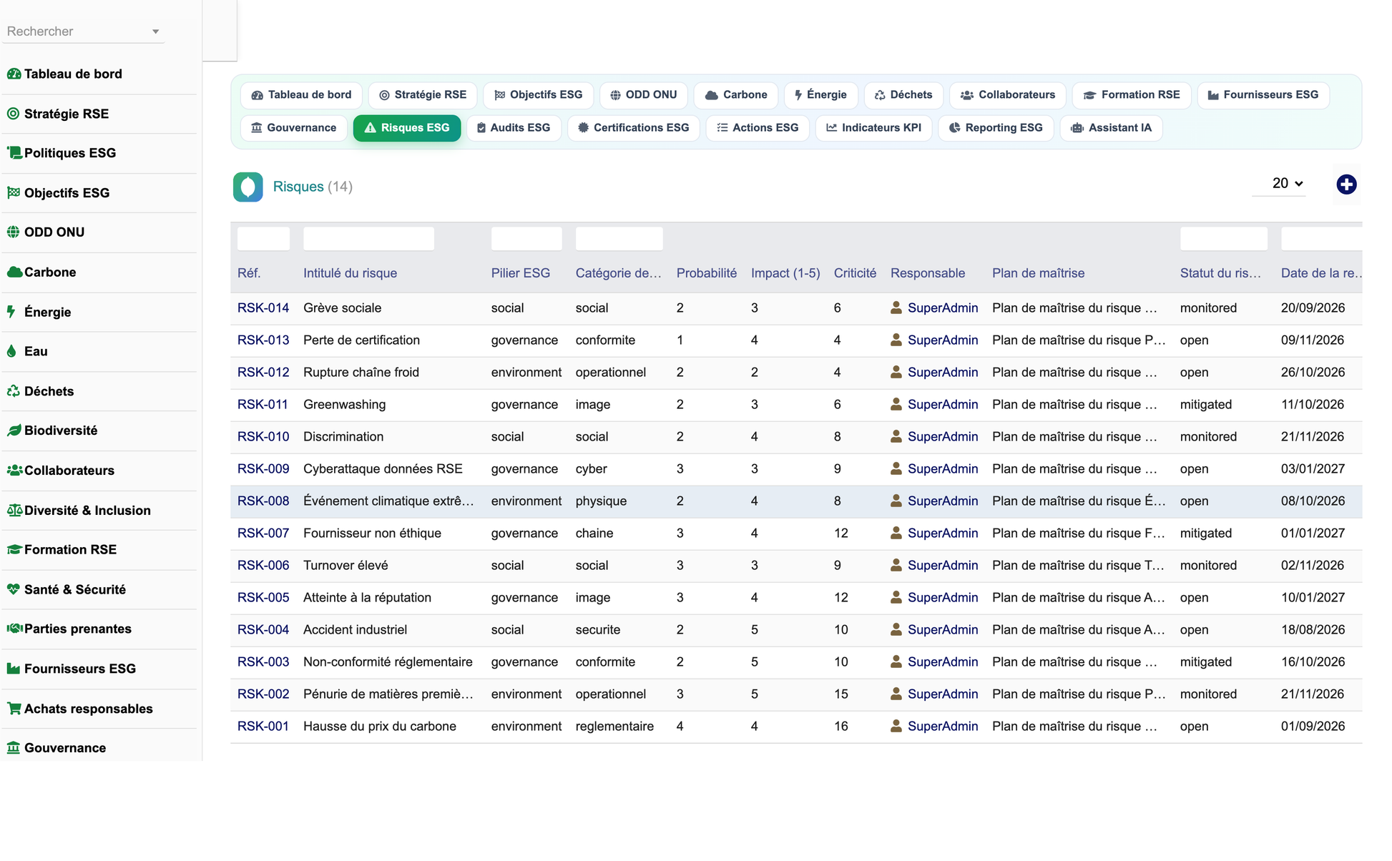The height and width of the screenshot is (861, 1392).
Task: Select the Assistant IA tab
Action: pyautogui.click(x=1111, y=128)
